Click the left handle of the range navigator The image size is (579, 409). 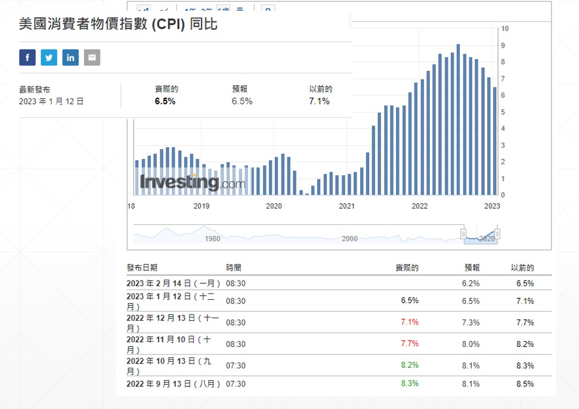coord(463,234)
